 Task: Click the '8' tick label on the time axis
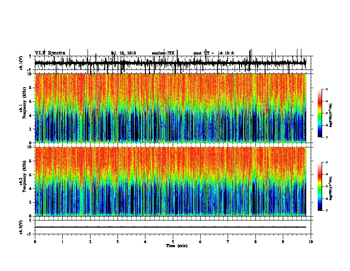point(255,242)
